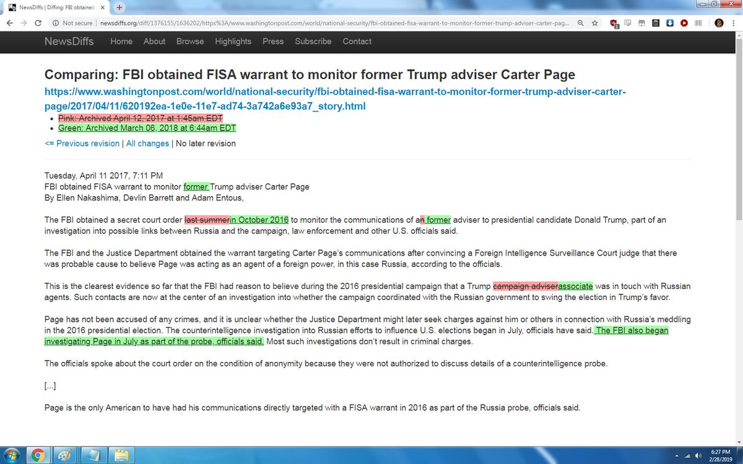Screen dimensions: 743x464
Task: Click the Chrome taskbar icon
Action: pyautogui.click(x=38, y=456)
